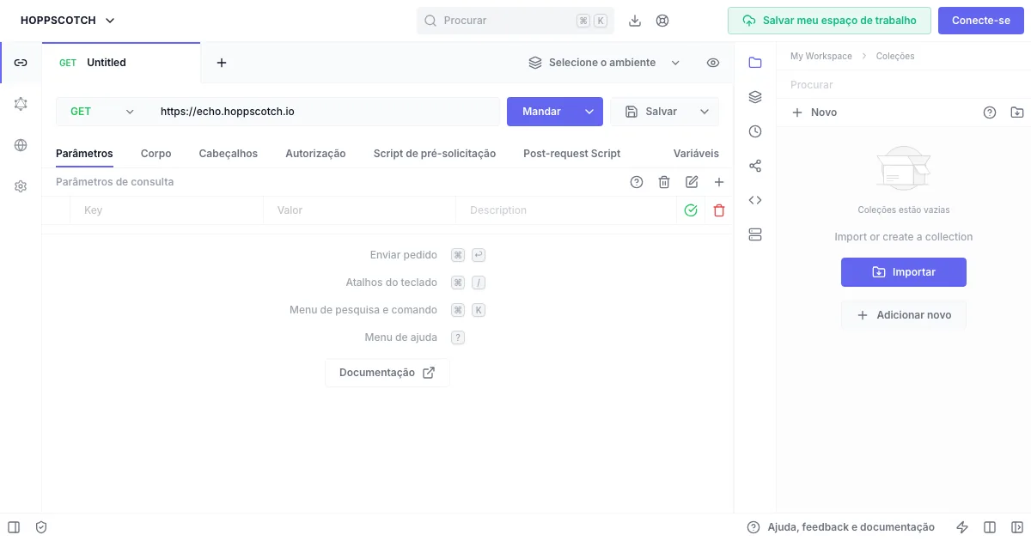The image size is (1031, 541).
Task: Click the Conecte-se button
Action: click(980, 21)
